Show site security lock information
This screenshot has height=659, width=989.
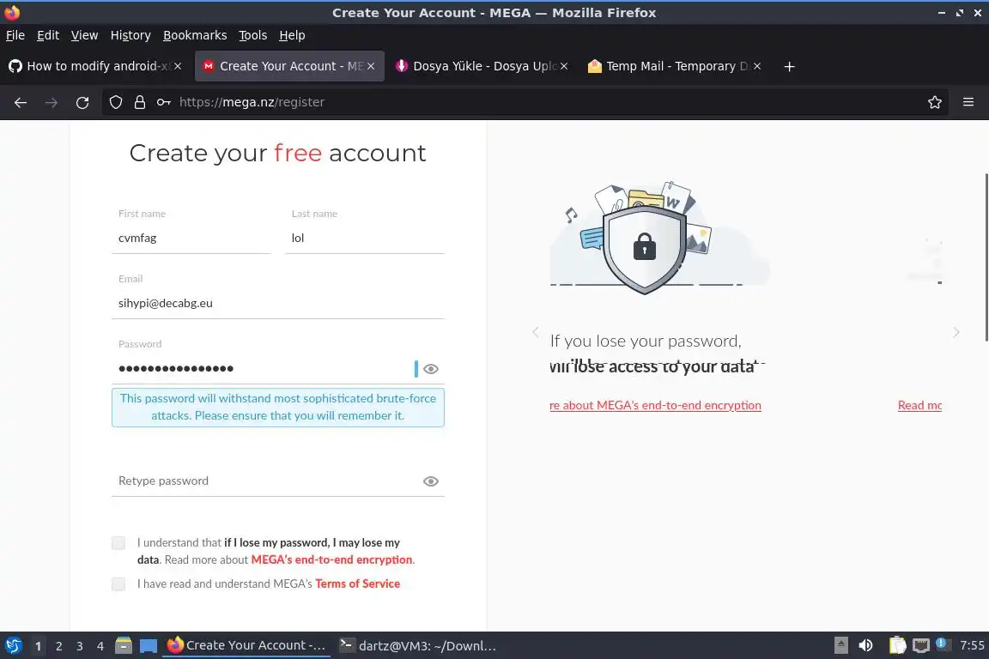140,102
